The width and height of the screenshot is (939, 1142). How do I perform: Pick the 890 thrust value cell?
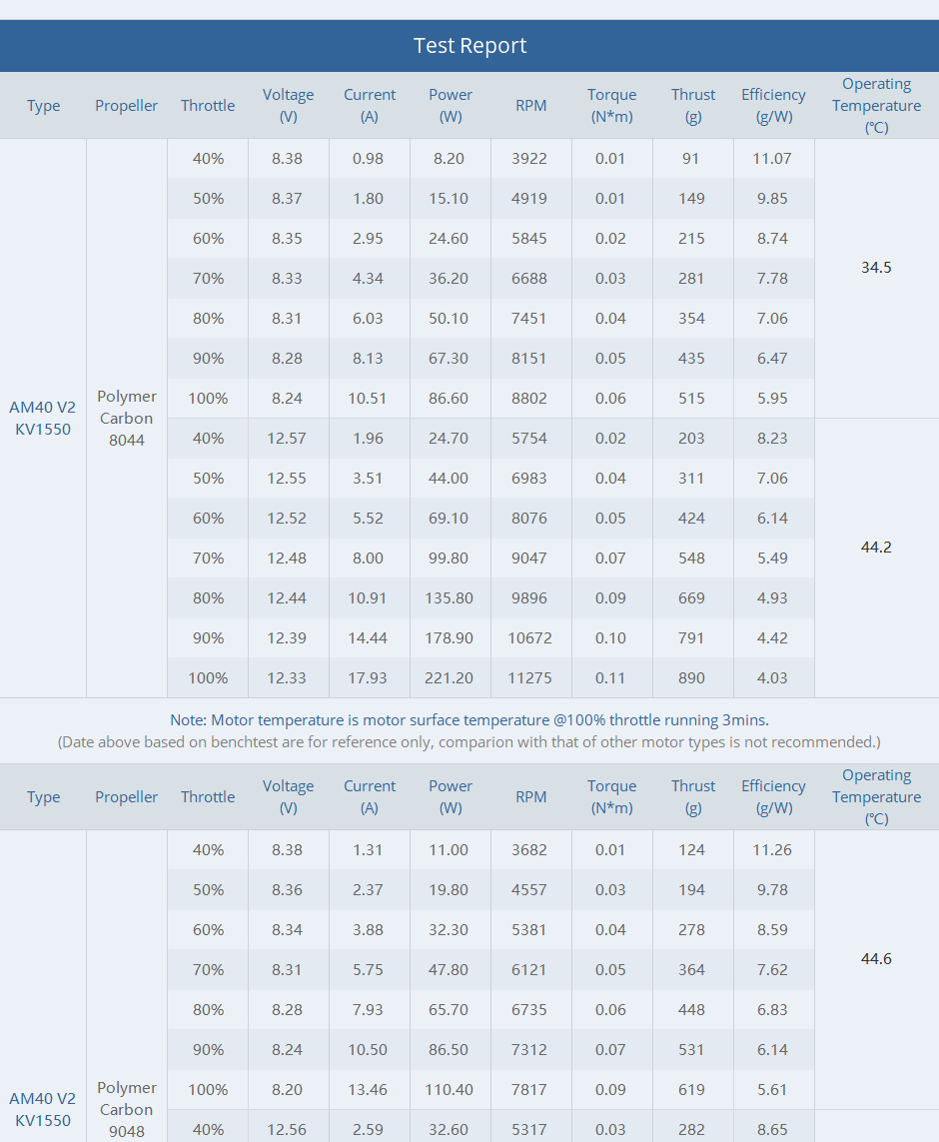click(691, 677)
